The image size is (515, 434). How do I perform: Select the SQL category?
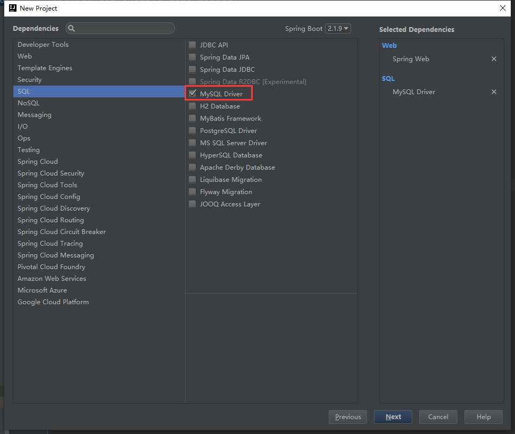tap(99, 91)
